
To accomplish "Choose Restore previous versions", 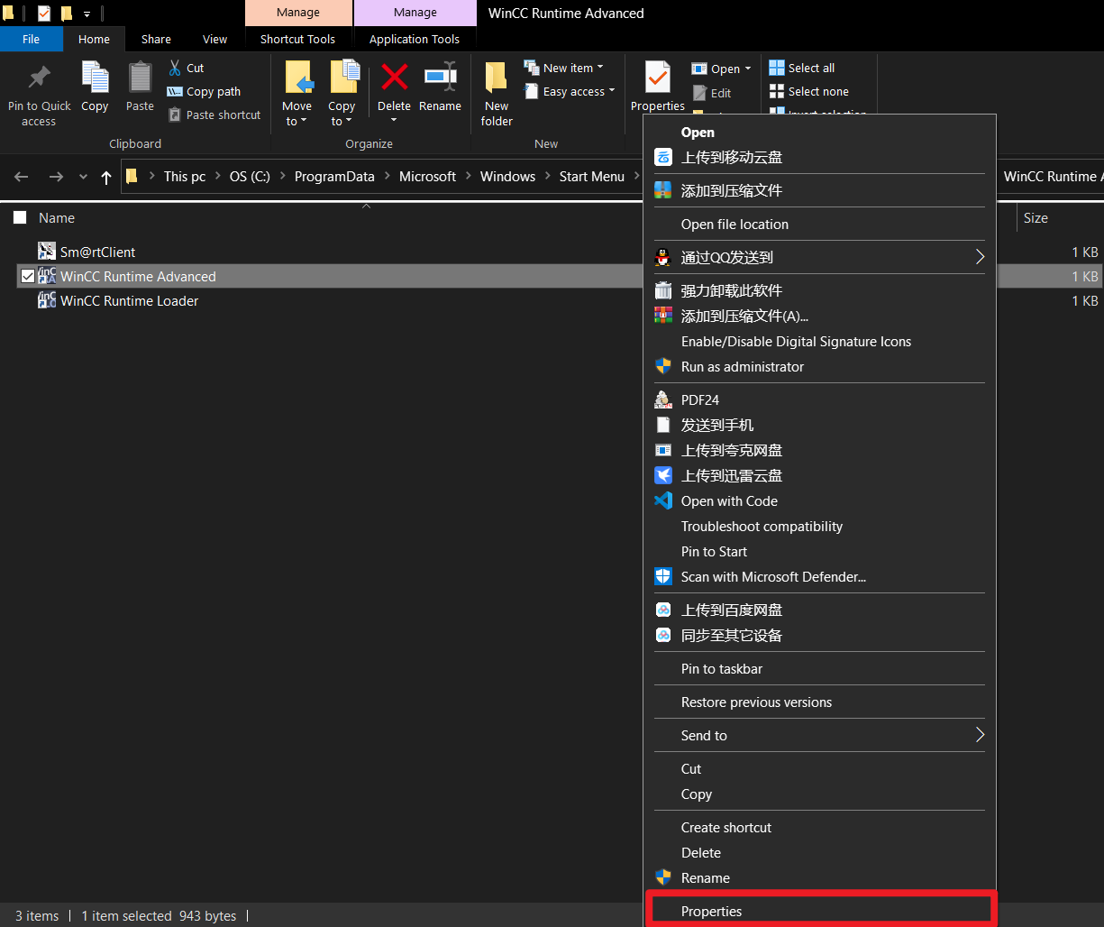I will [x=820, y=702].
